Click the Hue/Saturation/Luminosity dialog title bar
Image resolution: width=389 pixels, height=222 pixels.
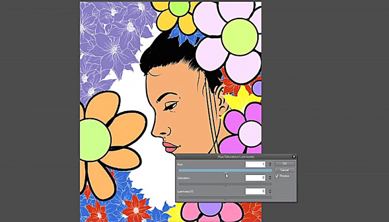[x=233, y=157]
